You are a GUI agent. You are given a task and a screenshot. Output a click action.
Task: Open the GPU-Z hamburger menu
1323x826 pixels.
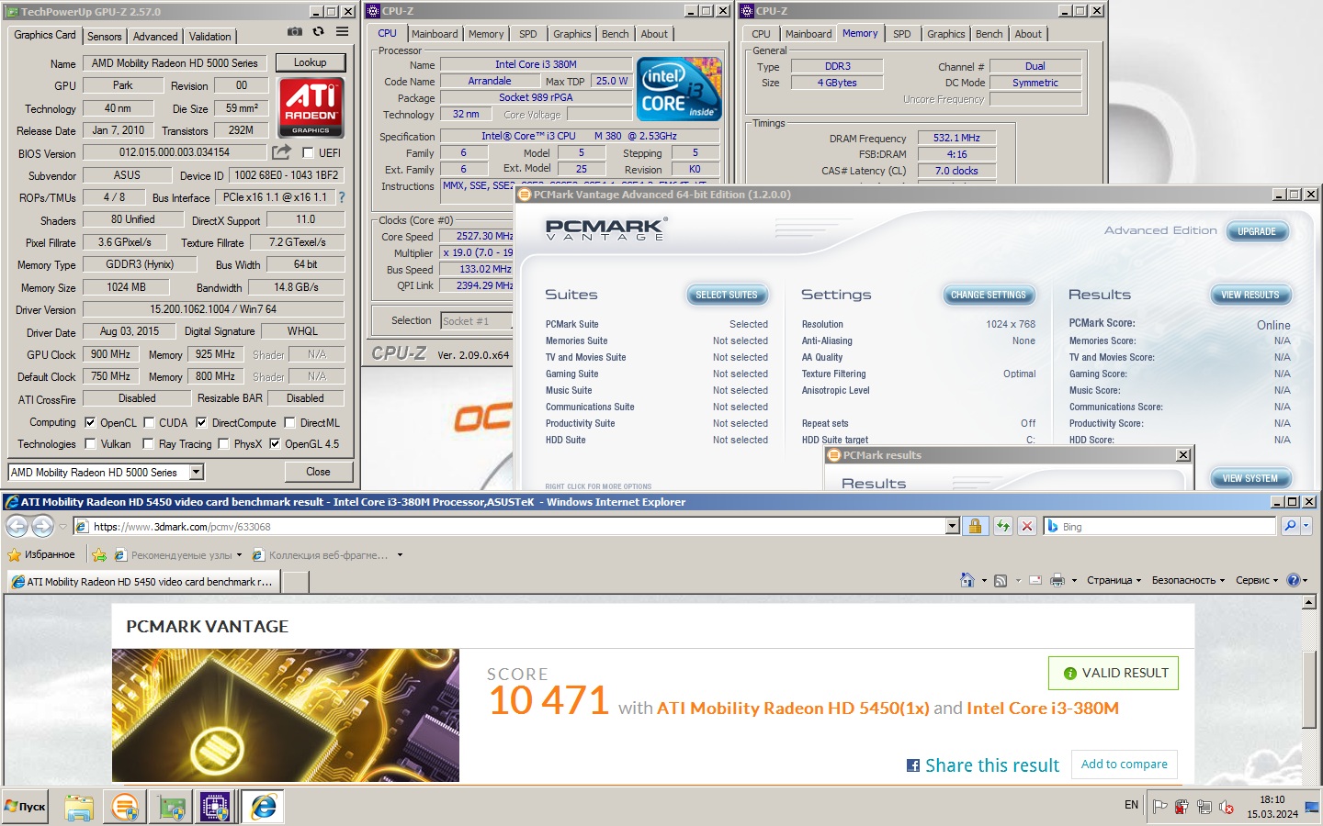coord(342,31)
